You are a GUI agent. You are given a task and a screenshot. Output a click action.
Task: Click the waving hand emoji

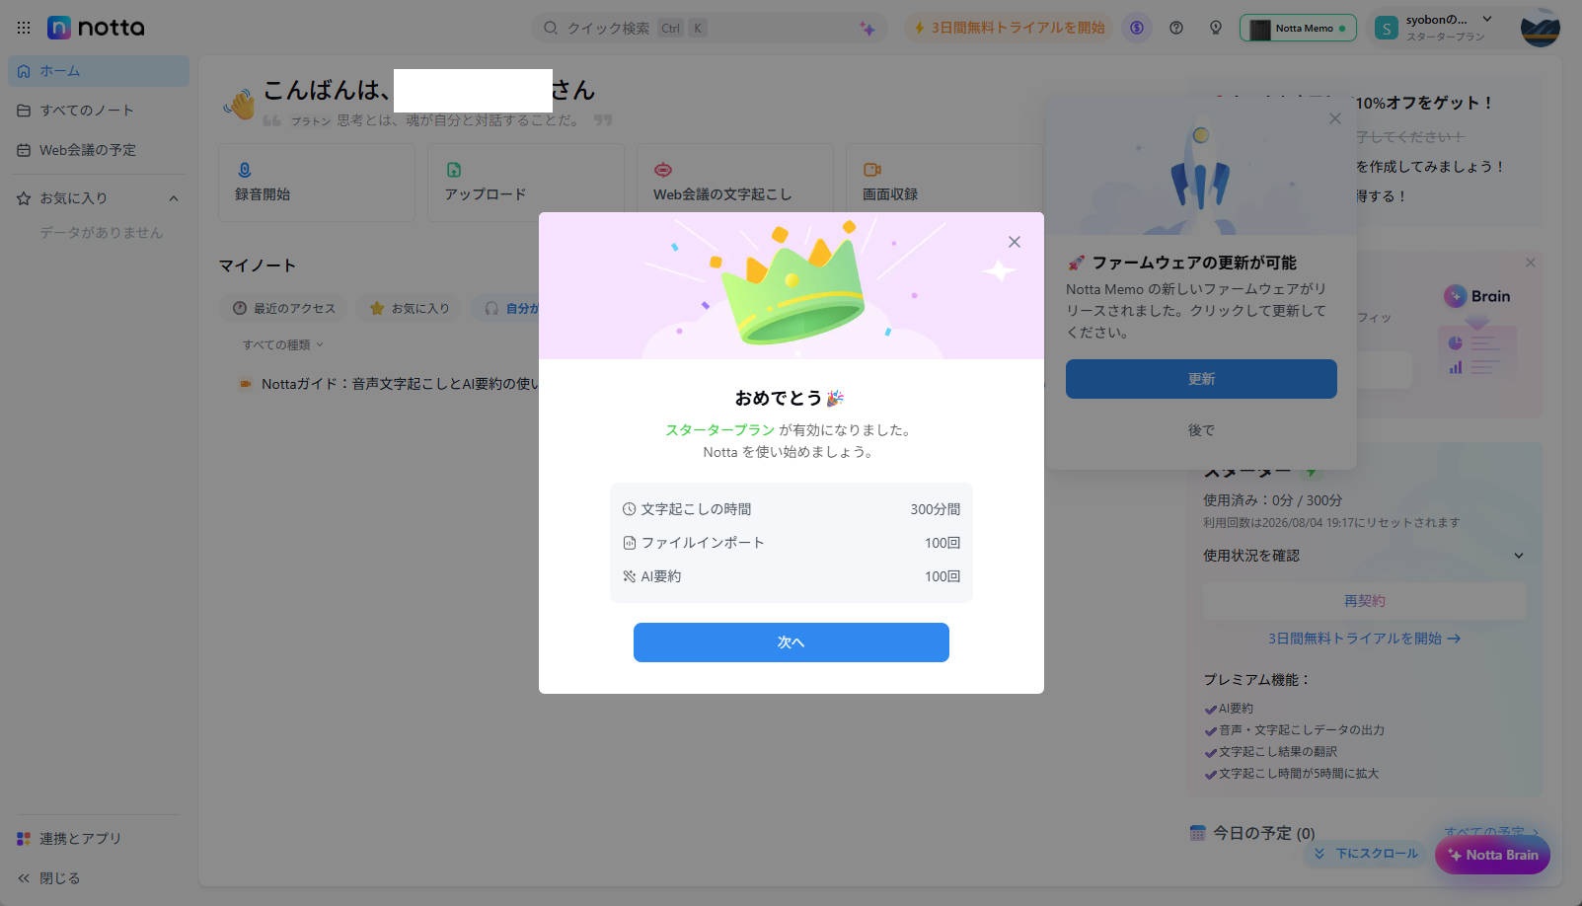(x=240, y=104)
